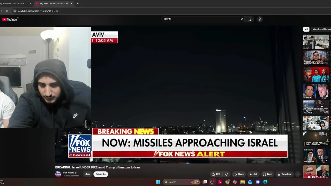The image size is (331, 186).
Task: Open the Fox News channel avatar
Action: tap(58, 174)
